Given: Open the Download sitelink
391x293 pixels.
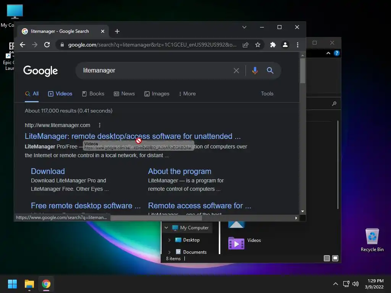Looking at the screenshot, I should tap(48, 171).
